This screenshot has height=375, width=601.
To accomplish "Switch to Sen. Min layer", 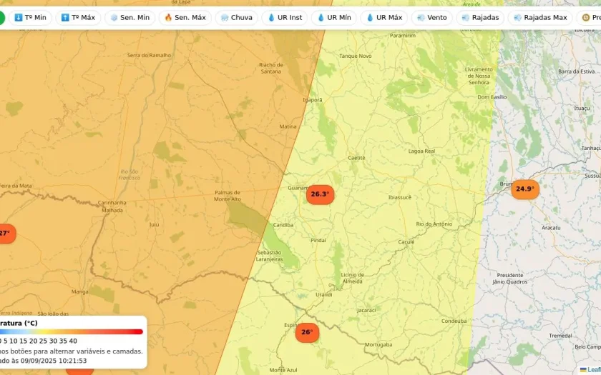I will [x=130, y=18].
